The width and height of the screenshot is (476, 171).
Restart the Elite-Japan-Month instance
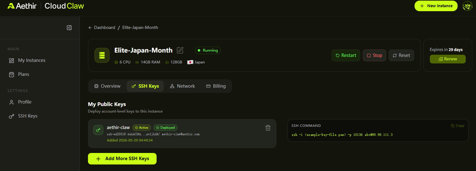pyautogui.click(x=346, y=55)
